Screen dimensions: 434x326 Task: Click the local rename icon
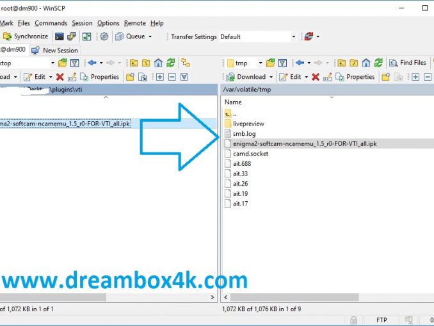(72, 77)
